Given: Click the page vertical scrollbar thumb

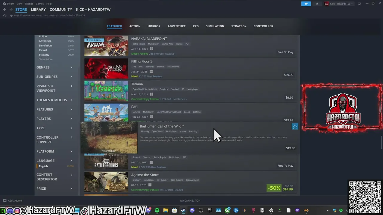Looking at the screenshot, I should pos(382,142).
